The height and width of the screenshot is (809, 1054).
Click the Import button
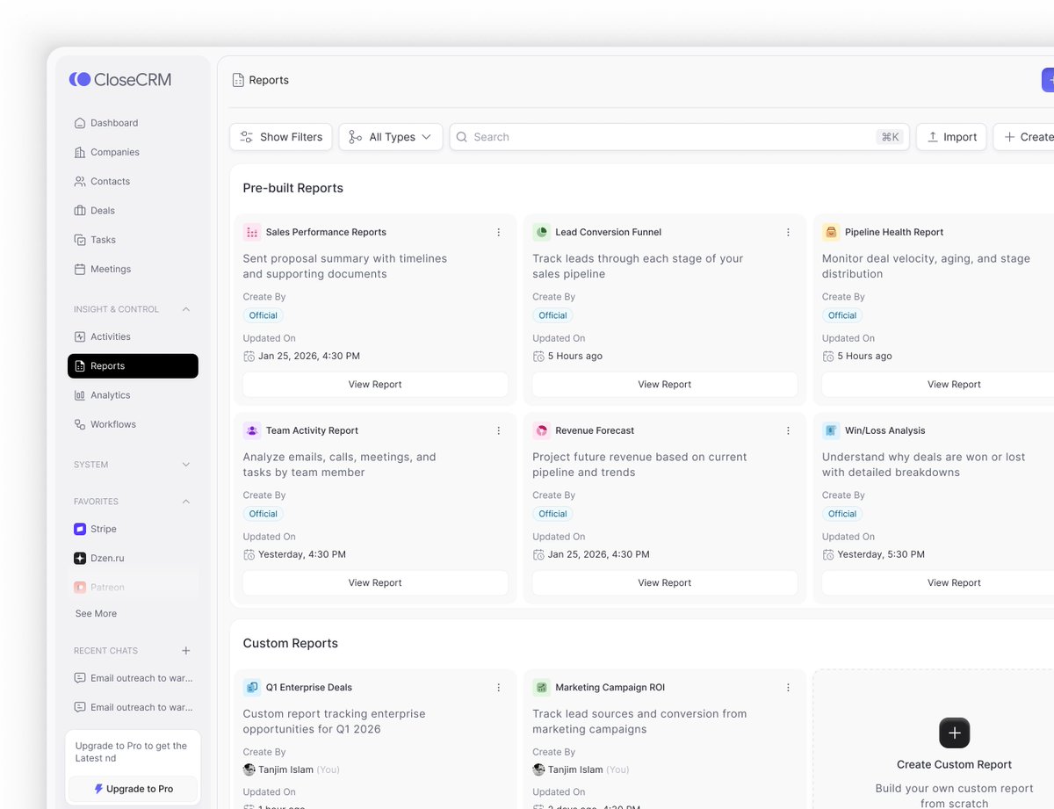coord(951,137)
